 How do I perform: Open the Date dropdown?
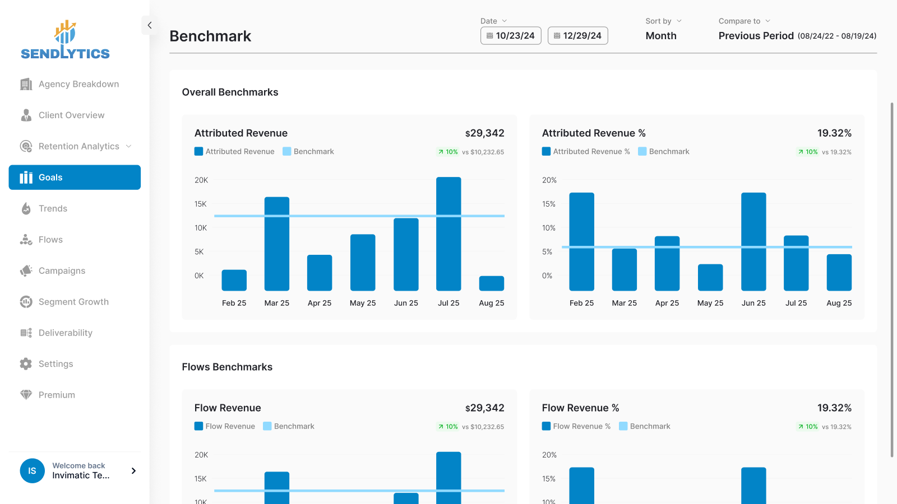[493, 21]
